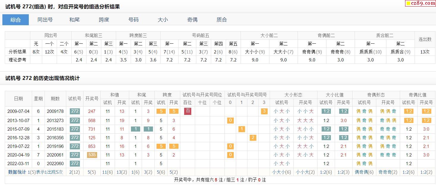
Task: Open the 跨度 tab
Action: (x=104, y=20)
